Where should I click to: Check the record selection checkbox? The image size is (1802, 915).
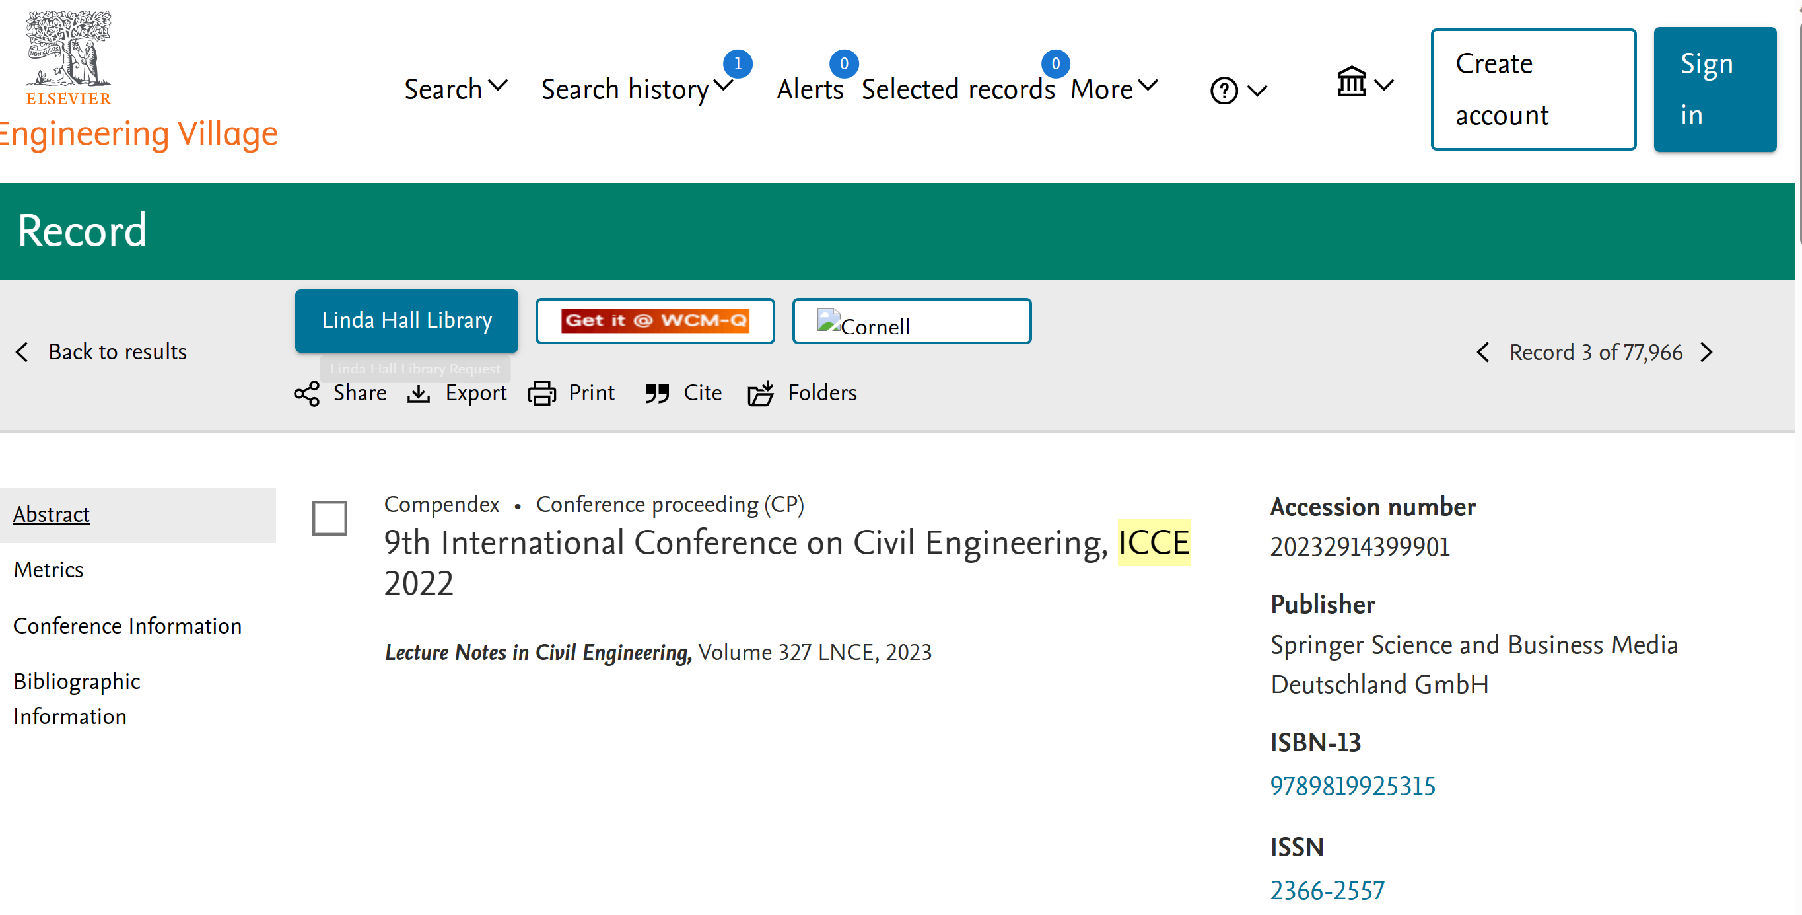[x=329, y=519]
